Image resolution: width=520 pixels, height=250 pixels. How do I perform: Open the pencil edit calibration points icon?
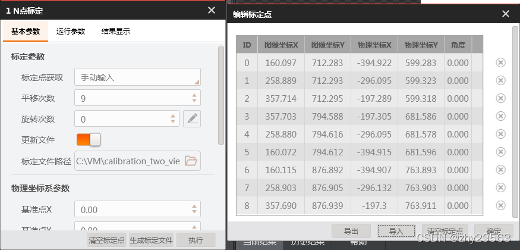point(192,119)
